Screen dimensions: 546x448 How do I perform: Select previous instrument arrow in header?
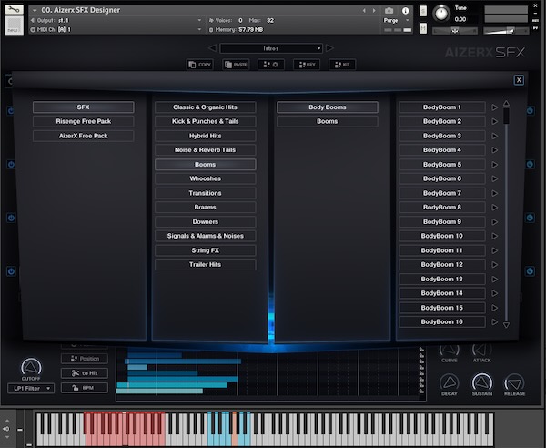pyautogui.click(x=364, y=11)
